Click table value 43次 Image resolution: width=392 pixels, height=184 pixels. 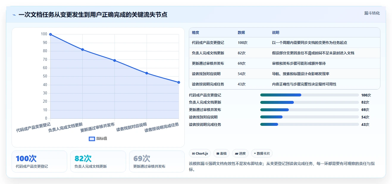(x=242, y=84)
